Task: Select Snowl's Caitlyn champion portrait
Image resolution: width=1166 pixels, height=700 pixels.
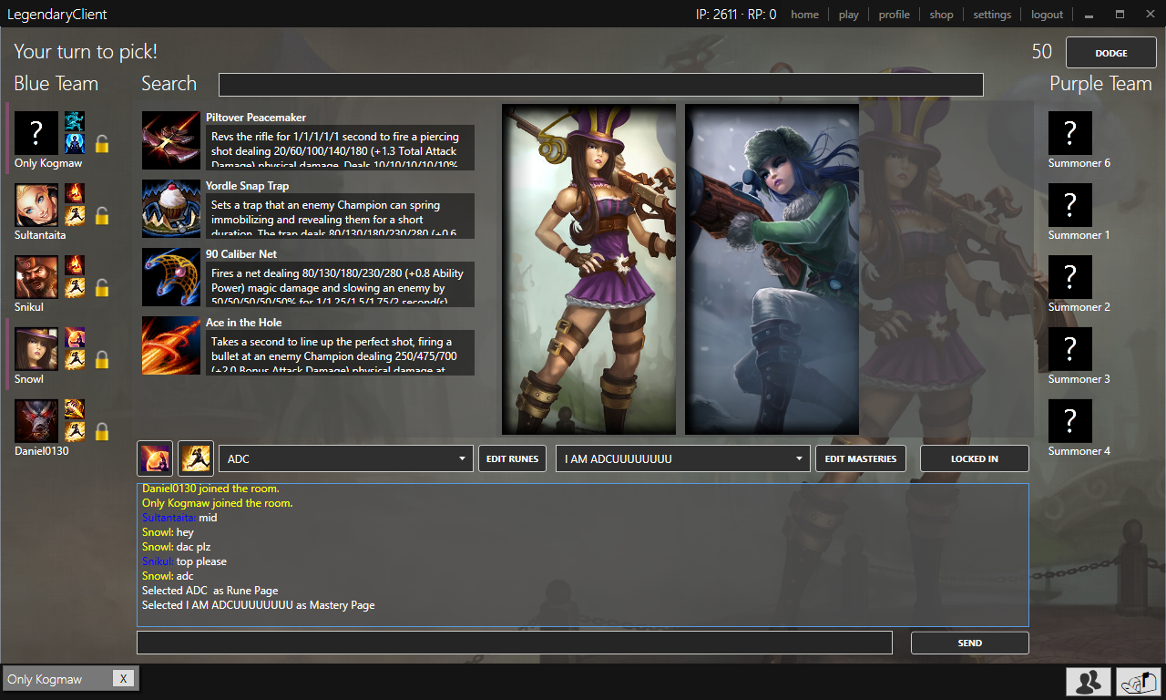Action: point(36,349)
